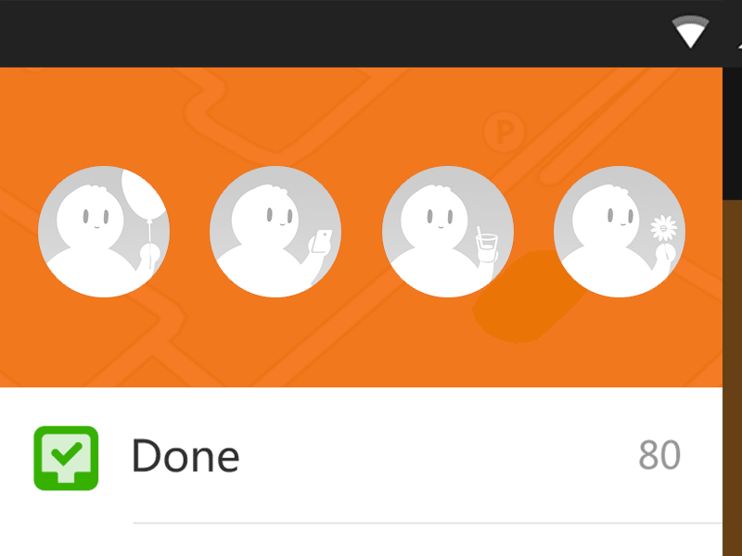This screenshot has width=742, height=556.
Task: Pick the avatar holding a drink
Action: [448, 232]
